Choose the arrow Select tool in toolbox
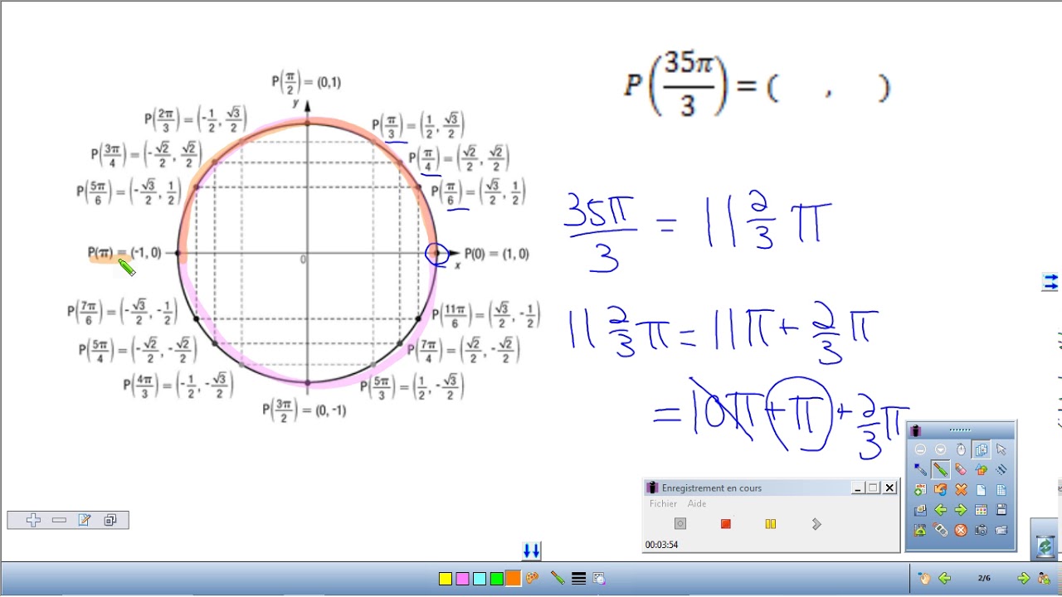Screen dimensions: 1062x597 point(1001,449)
